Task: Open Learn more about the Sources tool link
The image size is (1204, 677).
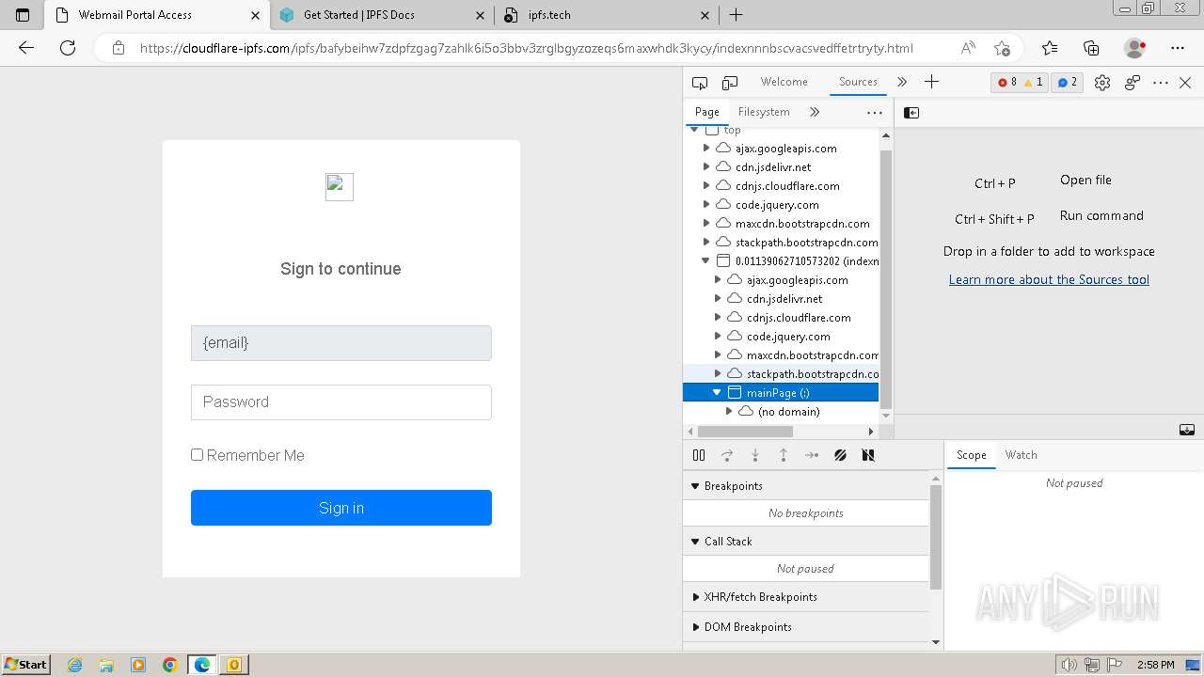Action: [1049, 279]
